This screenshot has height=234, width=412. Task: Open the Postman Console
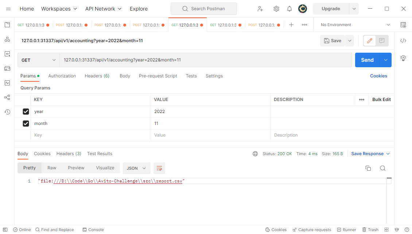click(93, 229)
